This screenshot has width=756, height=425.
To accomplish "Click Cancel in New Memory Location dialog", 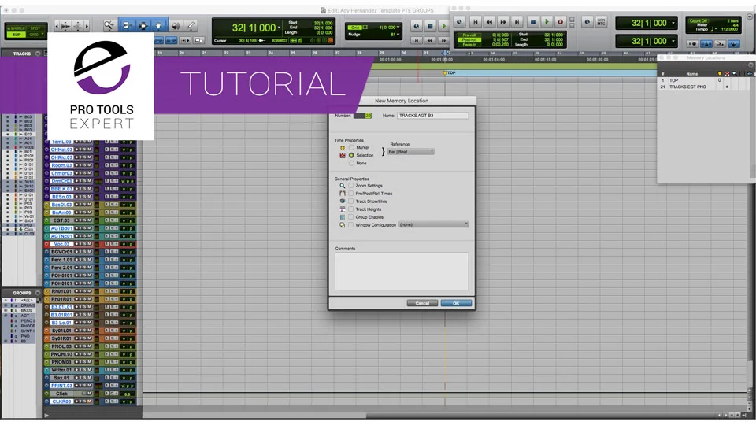I will click(422, 303).
